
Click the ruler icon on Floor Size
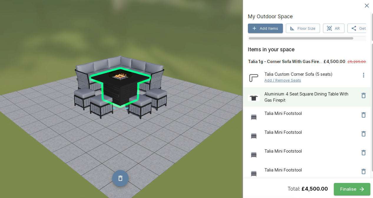pos(292,28)
